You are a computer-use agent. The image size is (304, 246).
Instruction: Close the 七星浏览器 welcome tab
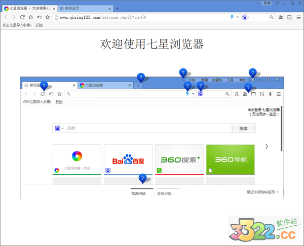[54, 9]
